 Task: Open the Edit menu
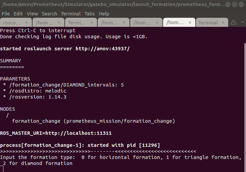18,14
